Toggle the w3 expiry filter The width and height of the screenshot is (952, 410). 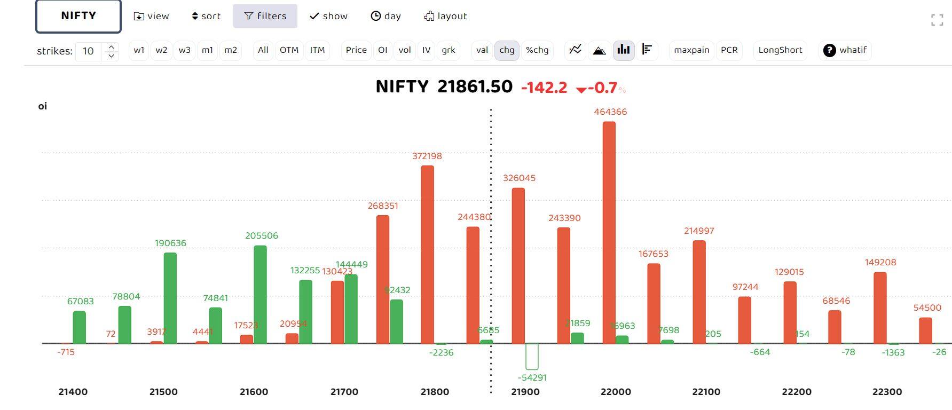coord(184,50)
